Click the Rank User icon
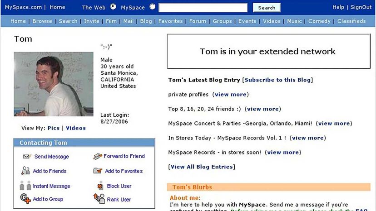The height and width of the screenshot is (211, 376). pyautogui.click(x=99, y=199)
